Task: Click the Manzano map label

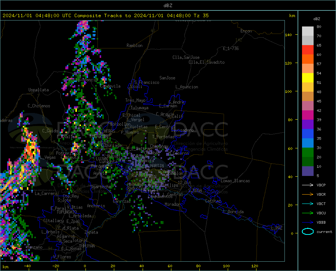Action: pyautogui.click(x=34, y=247)
